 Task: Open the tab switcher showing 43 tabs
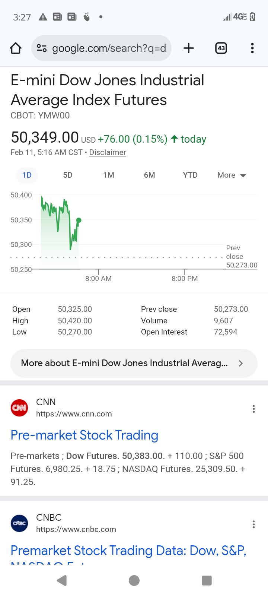click(x=221, y=48)
